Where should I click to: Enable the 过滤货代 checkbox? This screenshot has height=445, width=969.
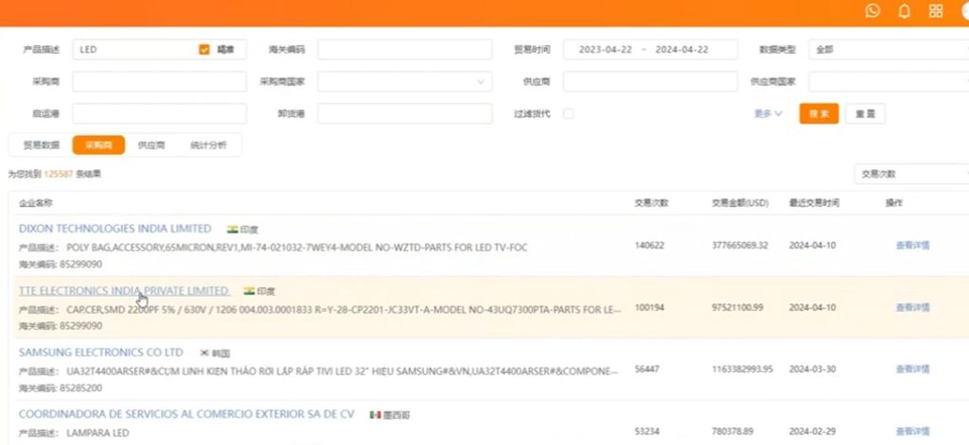tap(568, 113)
